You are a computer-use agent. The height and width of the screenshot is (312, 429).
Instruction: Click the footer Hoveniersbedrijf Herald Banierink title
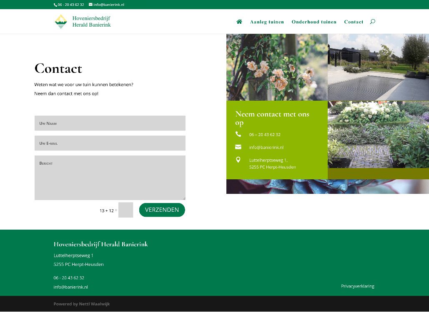point(101,244)
